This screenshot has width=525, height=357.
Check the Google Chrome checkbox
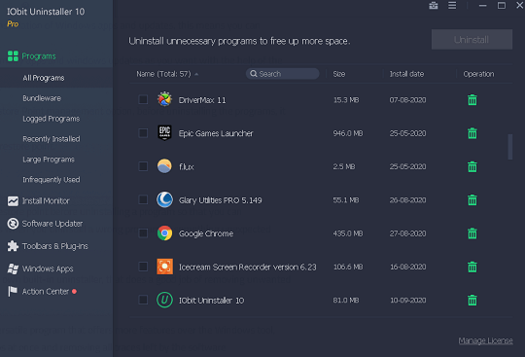143,233
